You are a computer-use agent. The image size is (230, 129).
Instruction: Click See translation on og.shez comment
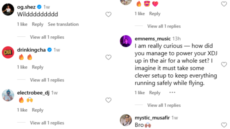coord(63,24)
